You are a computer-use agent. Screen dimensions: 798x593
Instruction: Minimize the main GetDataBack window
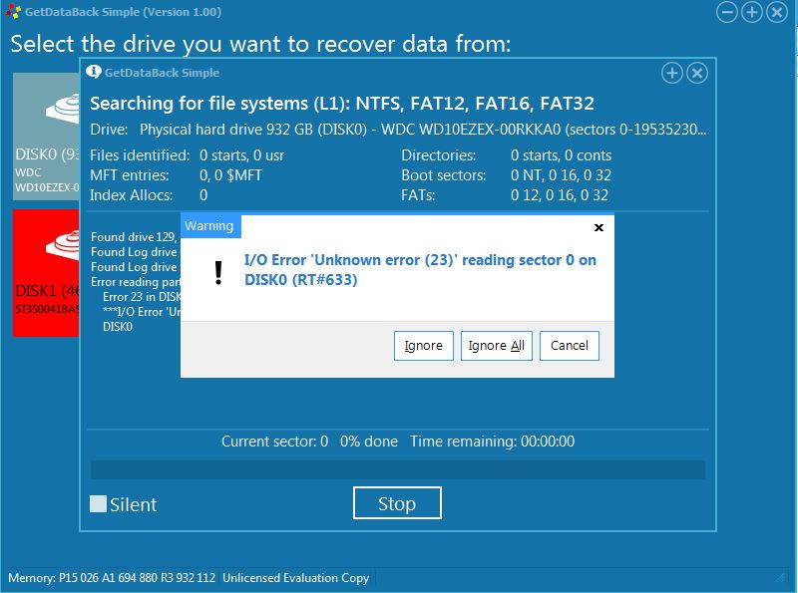click(727, 12)
